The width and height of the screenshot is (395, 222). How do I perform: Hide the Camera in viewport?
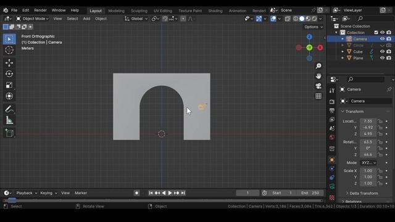(x=383, y=39)
